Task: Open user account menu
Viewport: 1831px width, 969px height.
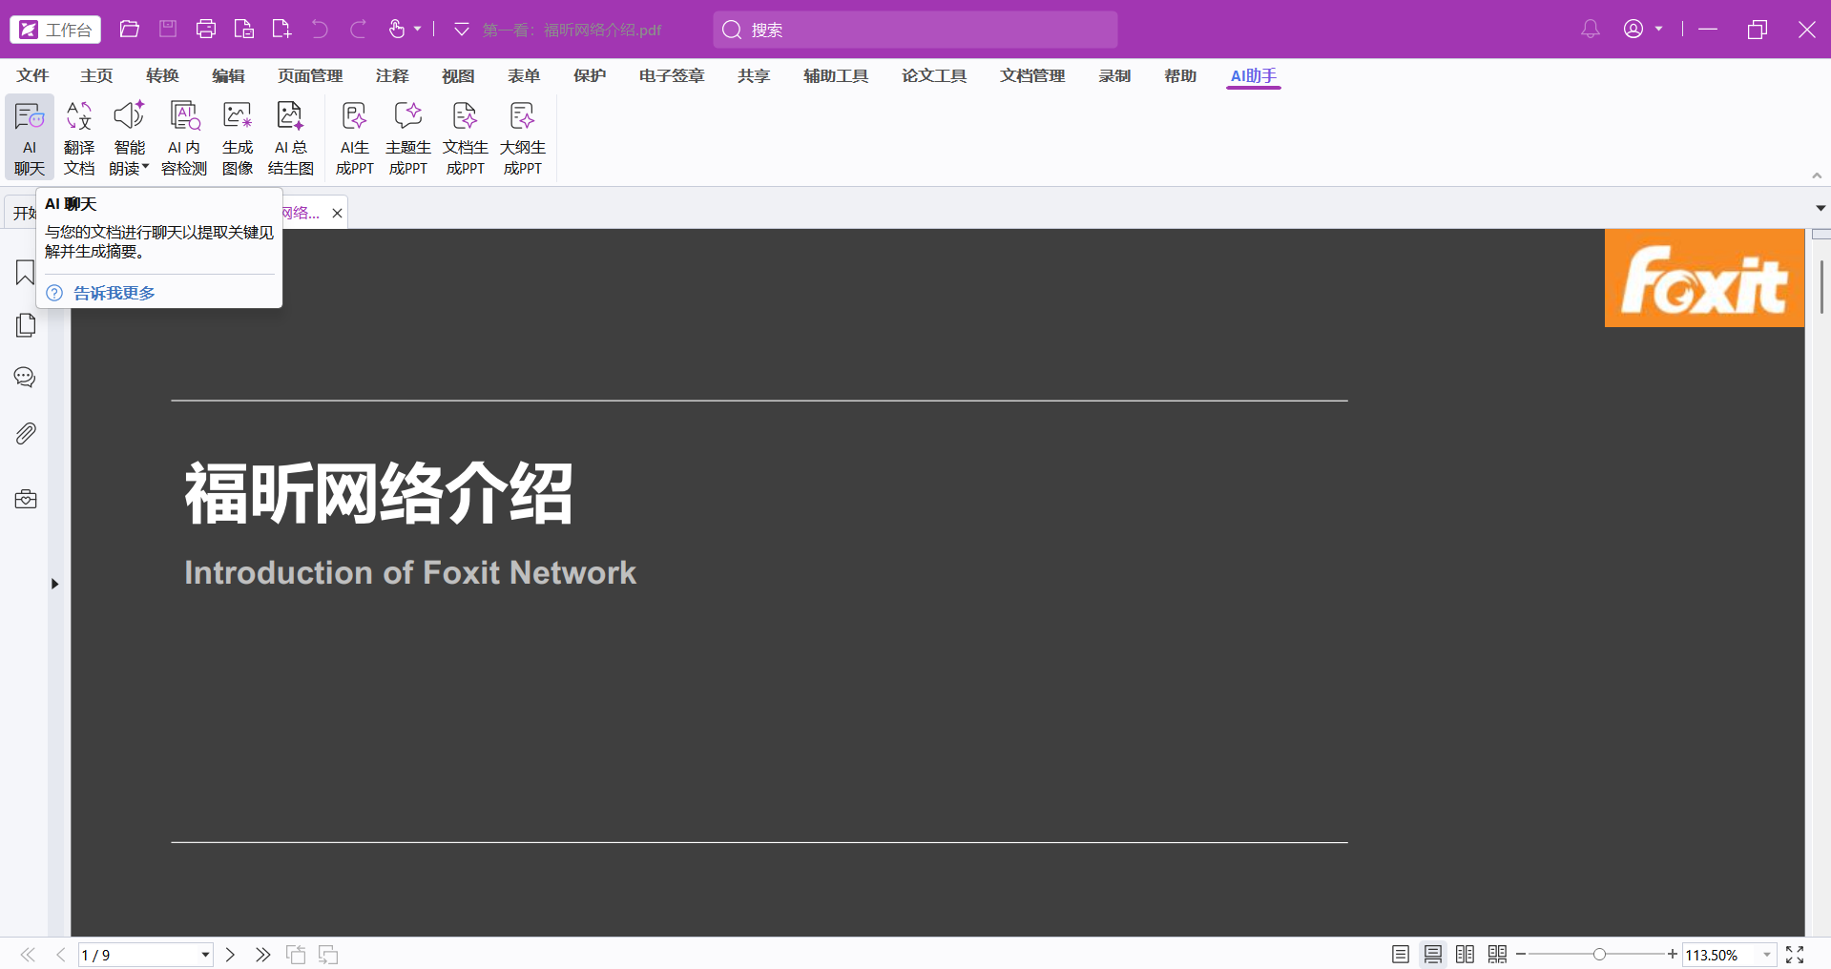Action: point(1633,30)
